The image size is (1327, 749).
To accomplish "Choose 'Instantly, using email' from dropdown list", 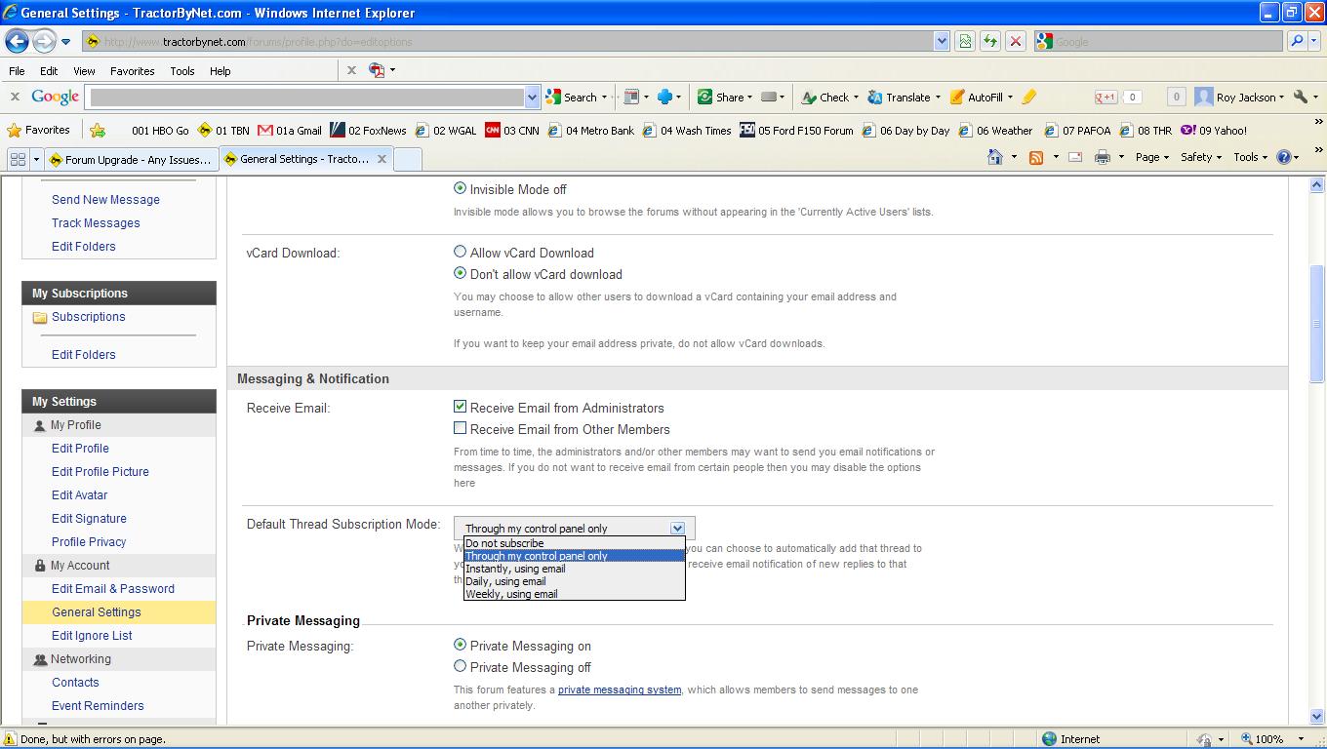I will tap(515, 569).
